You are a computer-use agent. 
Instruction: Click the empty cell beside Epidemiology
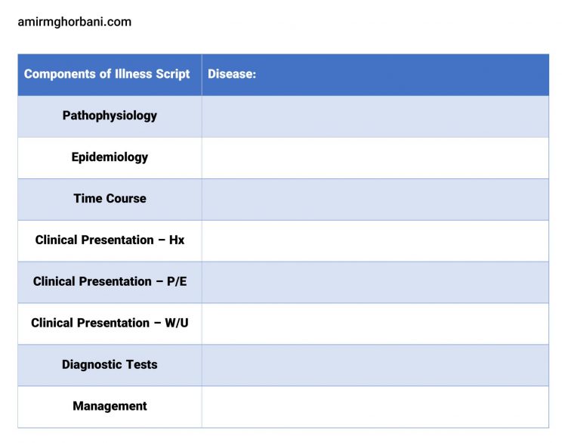point(375,157)
